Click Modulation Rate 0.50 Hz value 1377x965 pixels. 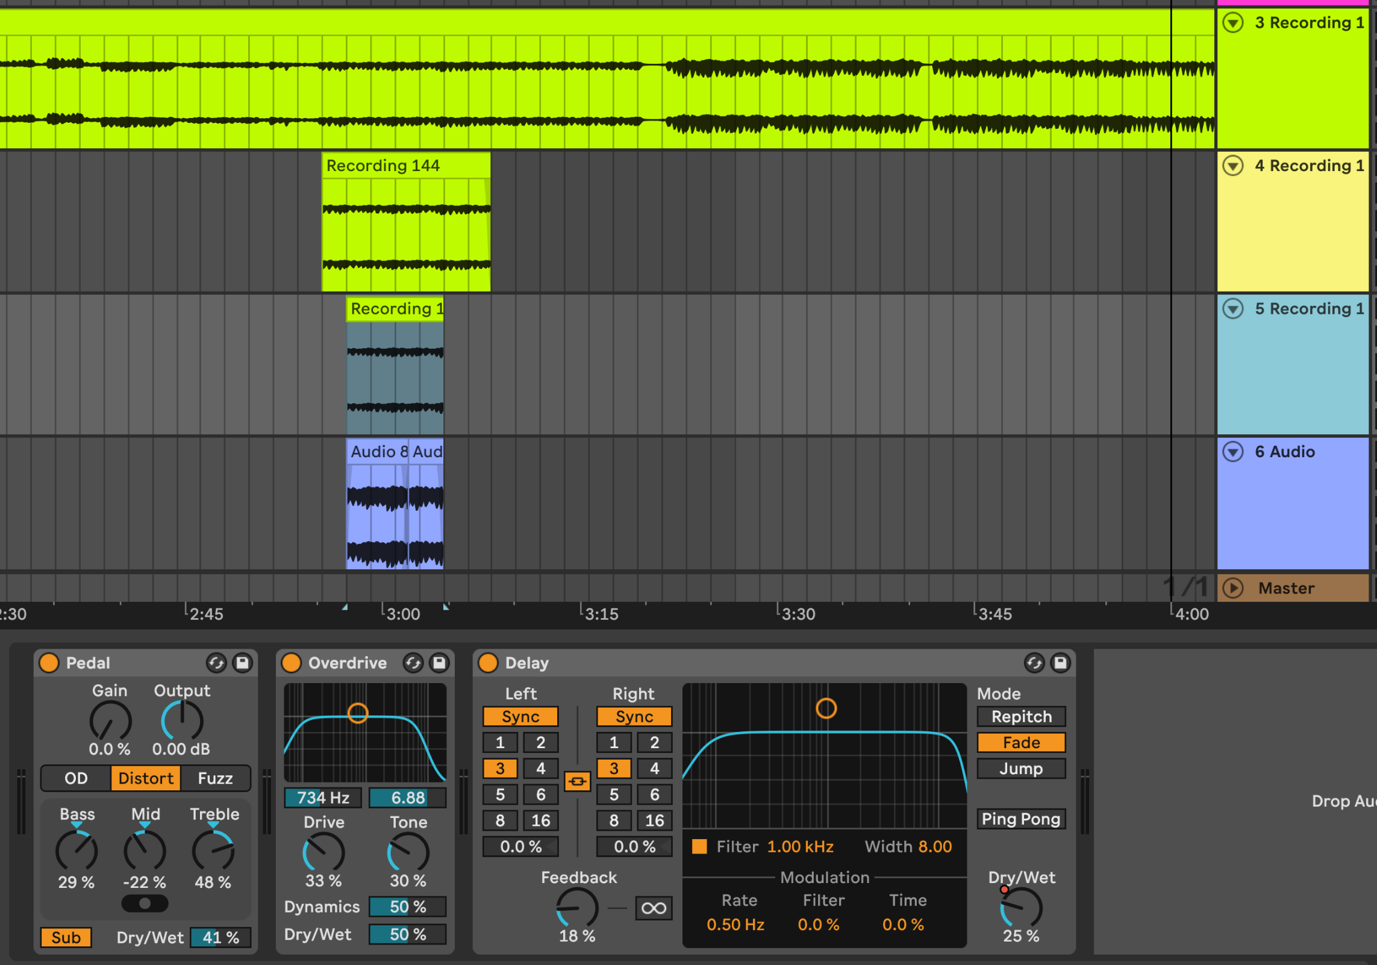735,924
